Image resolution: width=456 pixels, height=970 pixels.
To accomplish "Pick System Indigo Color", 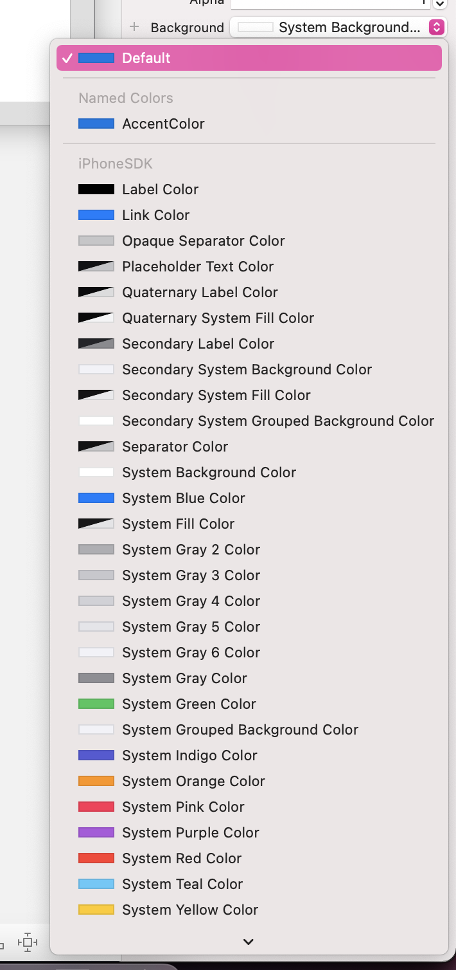I will click(x=249, y=755).
